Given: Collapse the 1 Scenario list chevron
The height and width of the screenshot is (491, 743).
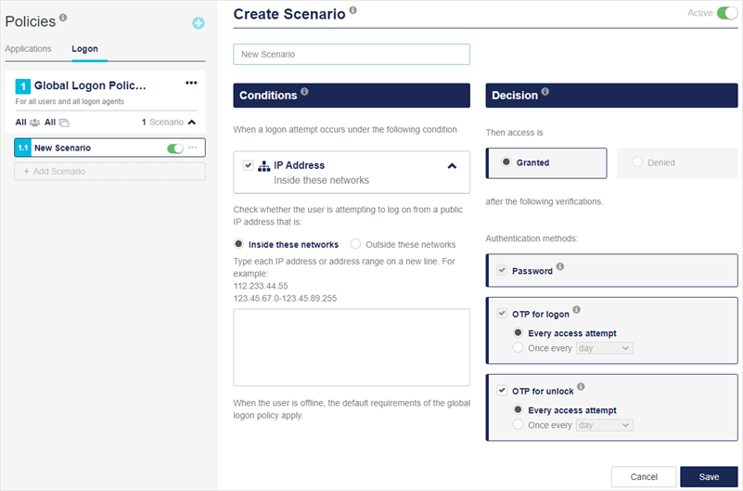Looking at the screenshot, I should (x=192, y=122).
